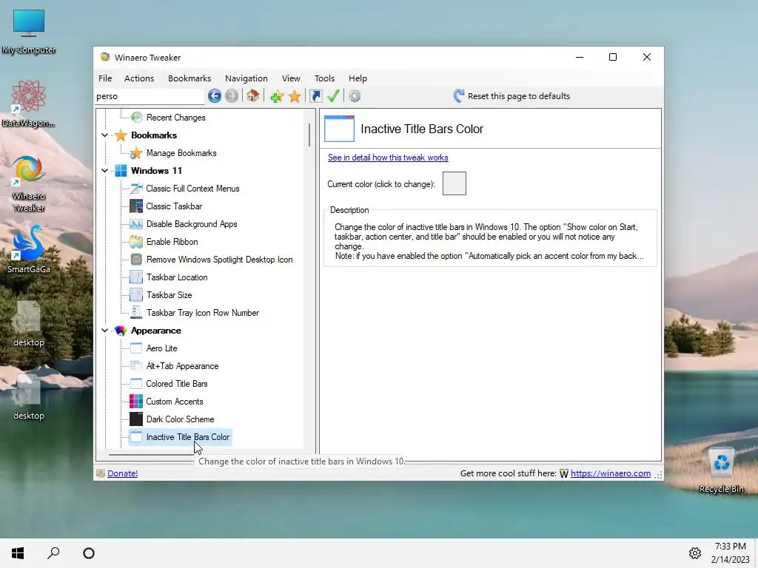Screen dimensions: 758x568
Task: Click the Remove Windows Spotlight Desktop Icon icon
Action: point(136,260)
